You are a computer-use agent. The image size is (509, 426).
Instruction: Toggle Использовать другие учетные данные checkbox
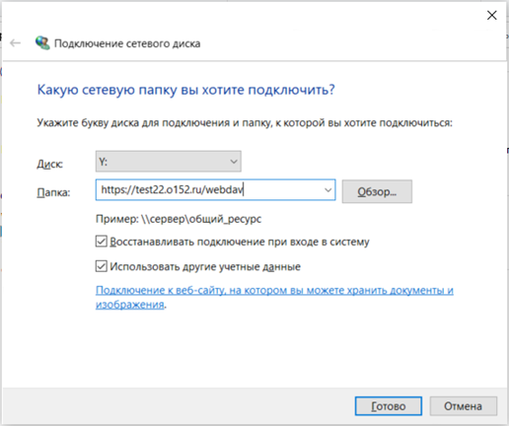[102, 266]
